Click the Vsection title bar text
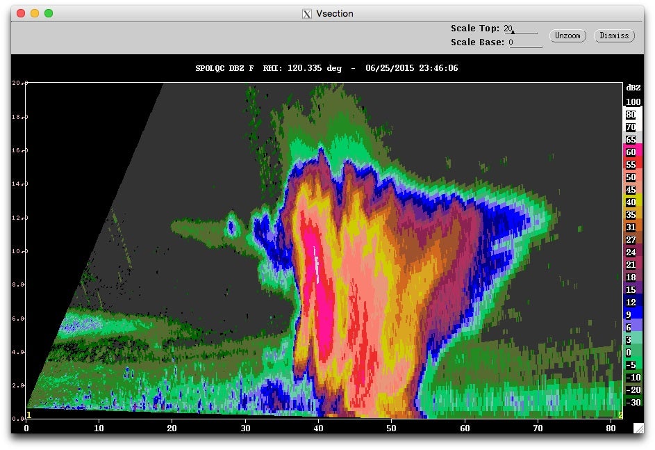 coord(335,14)
